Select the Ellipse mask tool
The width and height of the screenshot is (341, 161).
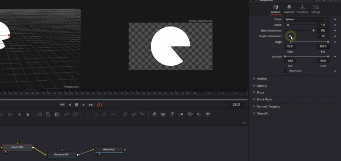[95, 114]
